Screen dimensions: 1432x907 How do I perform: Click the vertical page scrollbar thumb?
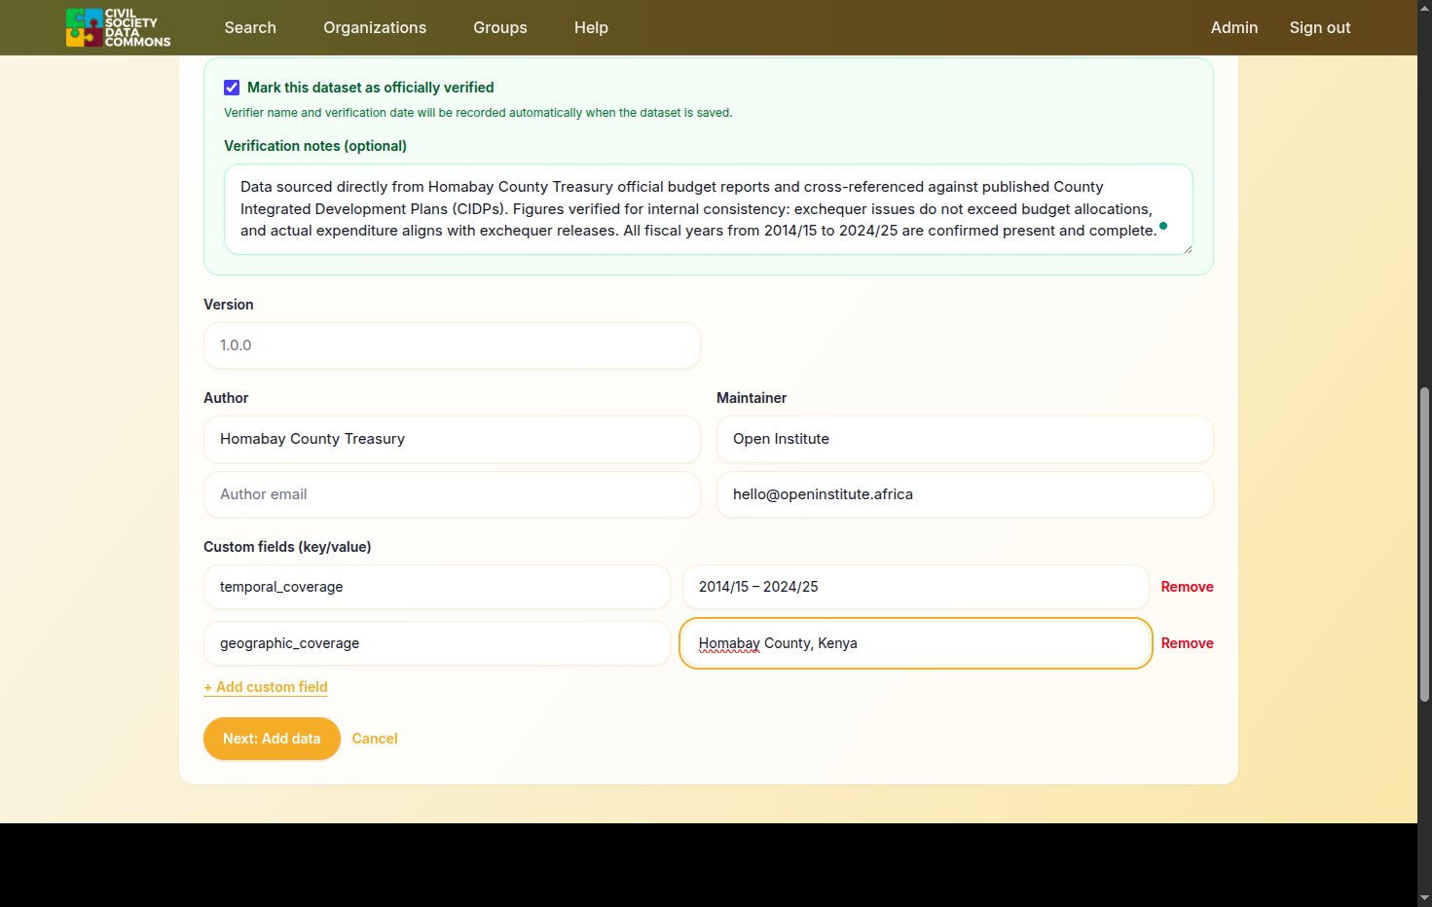[1424, 544]
